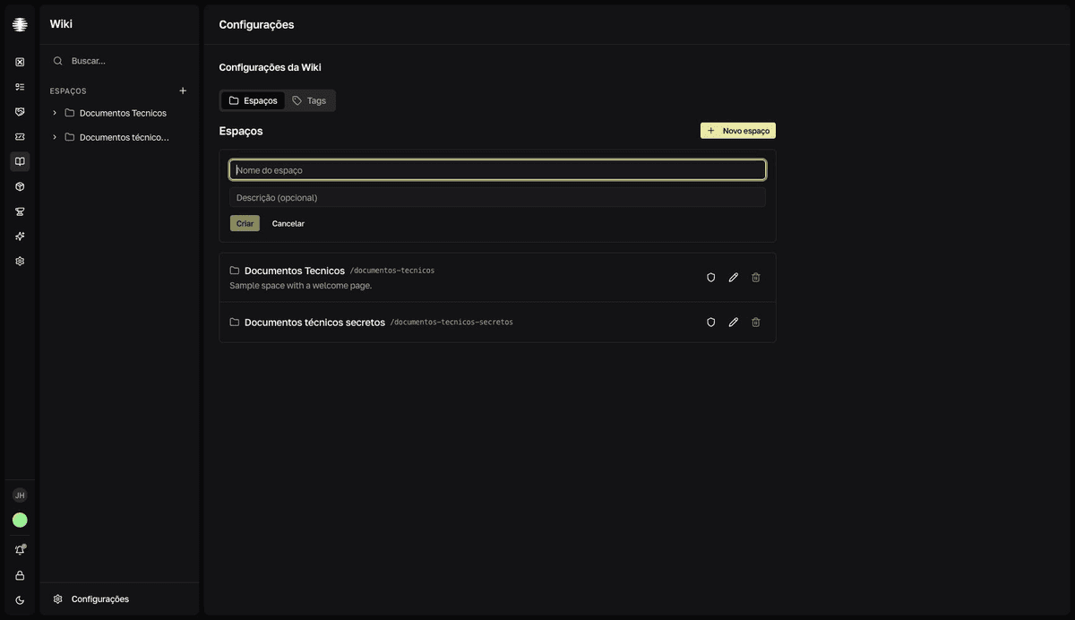
Task: Click "Sample space with a welcome page." text
Action: [x=301, y=286]
